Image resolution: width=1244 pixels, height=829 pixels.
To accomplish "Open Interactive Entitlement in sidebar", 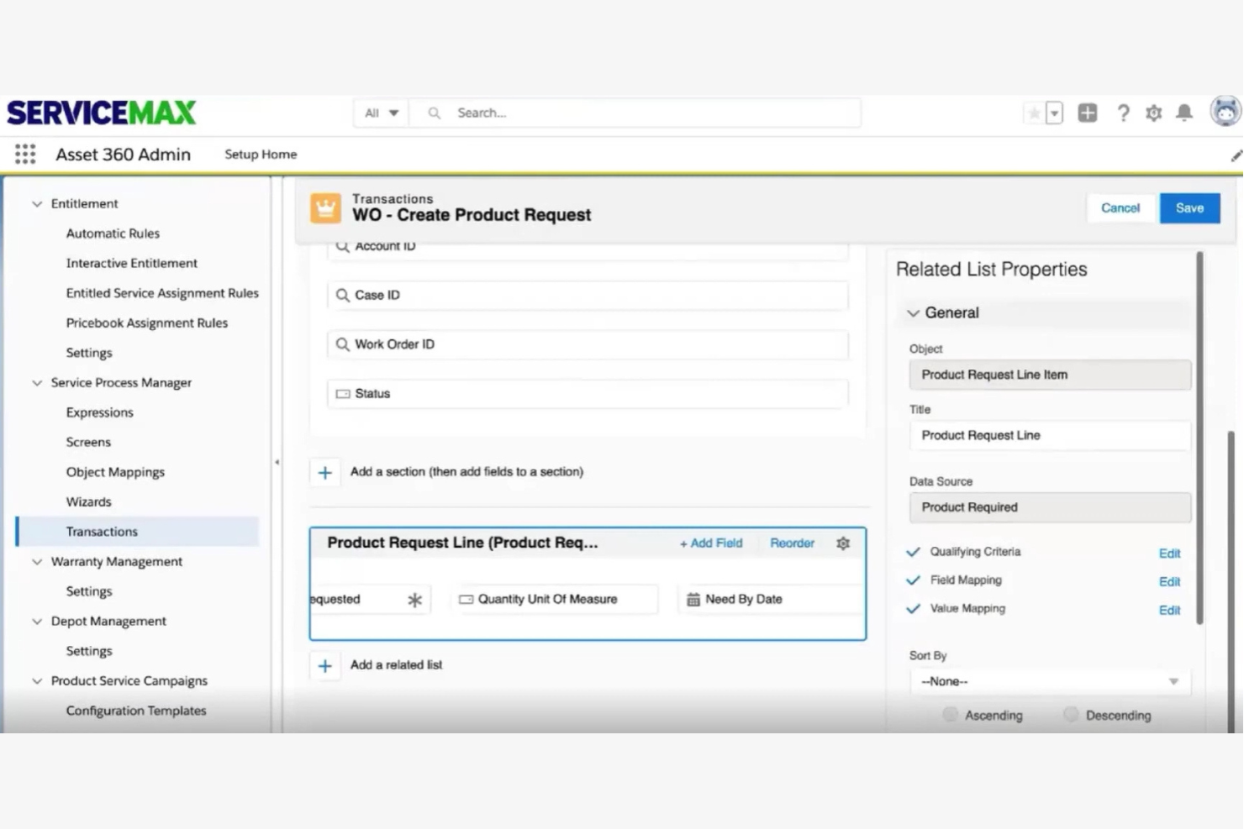I will (x=132, y=263).
